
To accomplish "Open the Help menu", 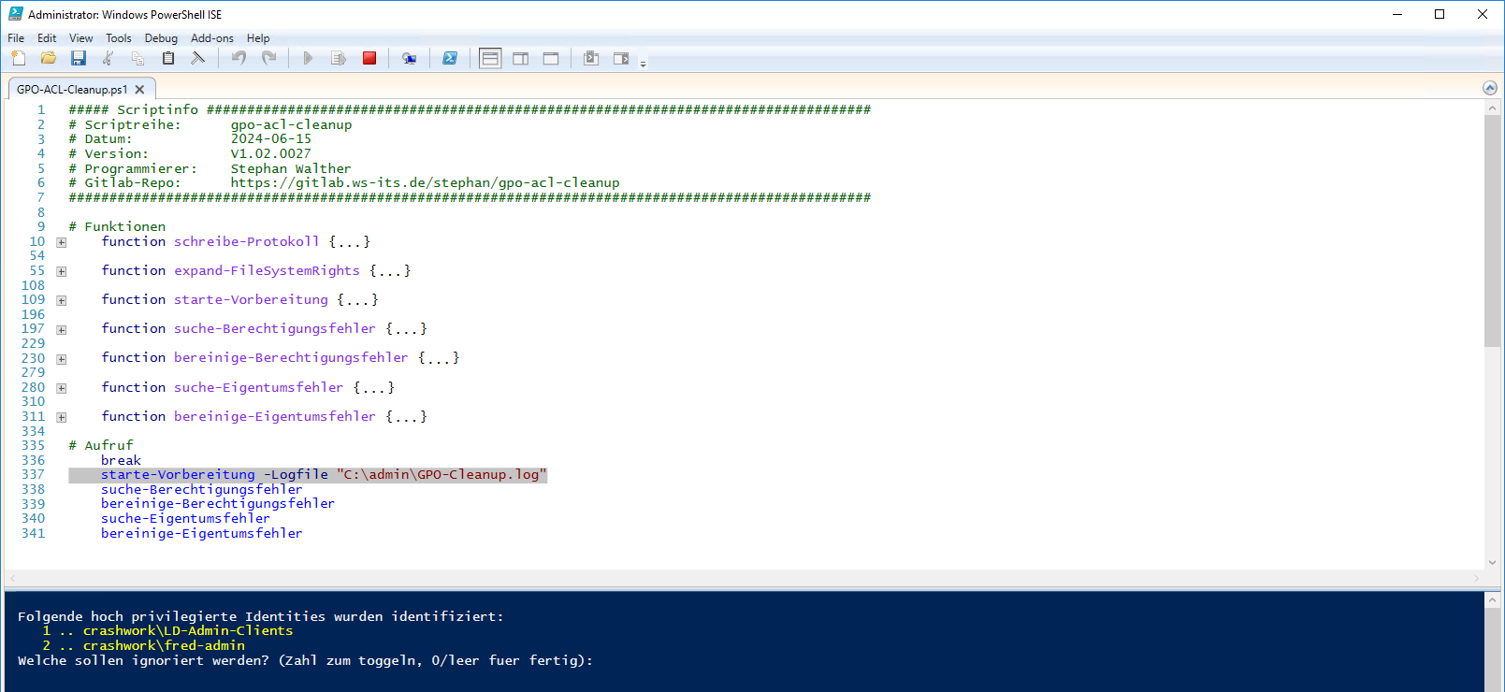I will [258, 38].
